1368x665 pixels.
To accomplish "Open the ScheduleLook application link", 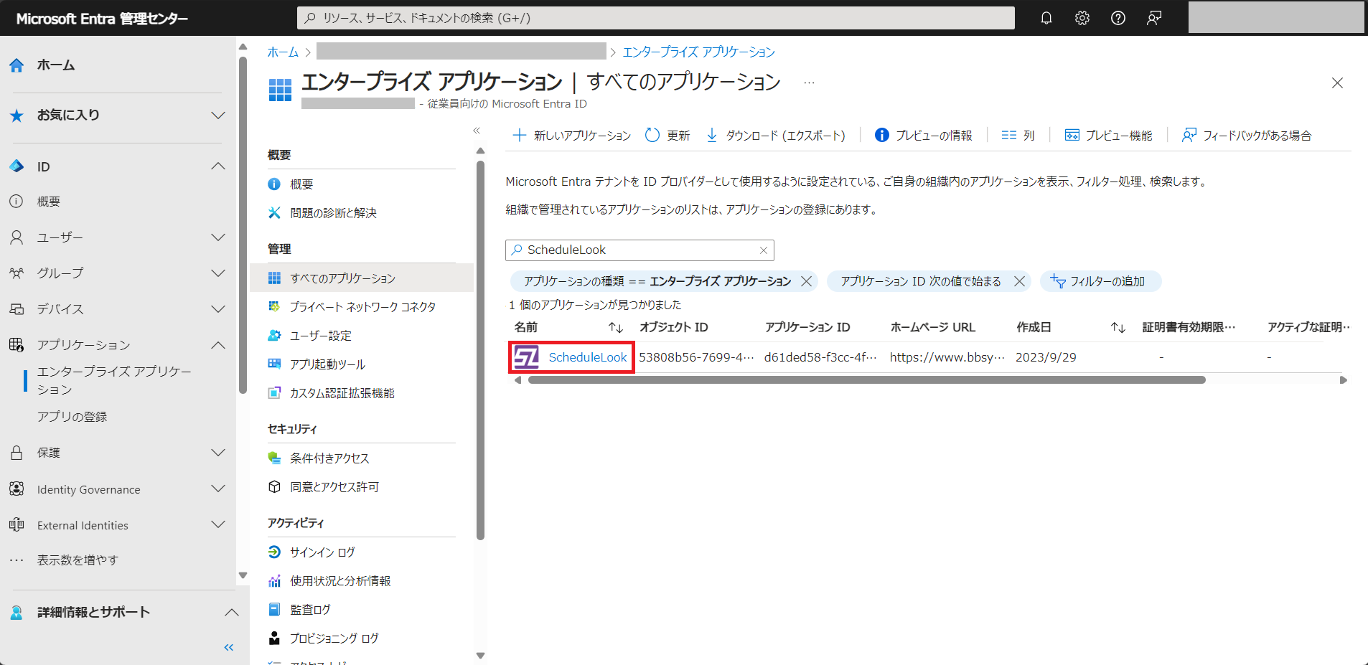I will (x=588, y=357).
